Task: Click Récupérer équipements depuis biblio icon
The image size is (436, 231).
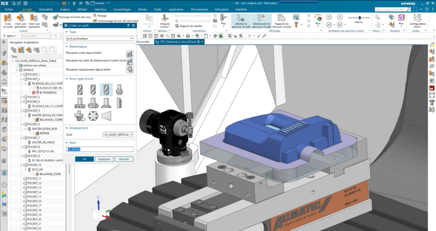Action: tap(130, 69)
